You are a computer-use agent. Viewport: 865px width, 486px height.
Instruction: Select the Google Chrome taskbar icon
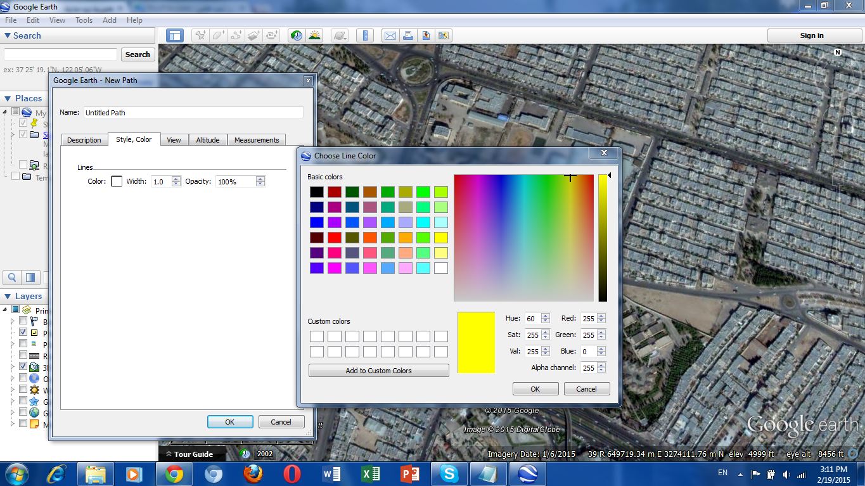[x=174, y=474]
